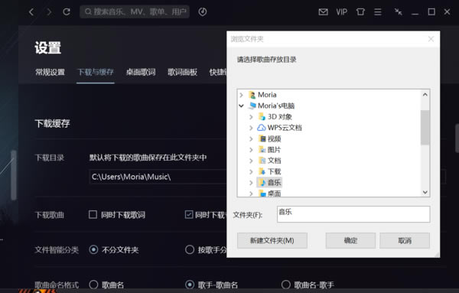Image resolution: width=459 pixels, height=293 pixels.
Task: Collapse the Moria's电脑 tree node
Action: pos(241,106)
